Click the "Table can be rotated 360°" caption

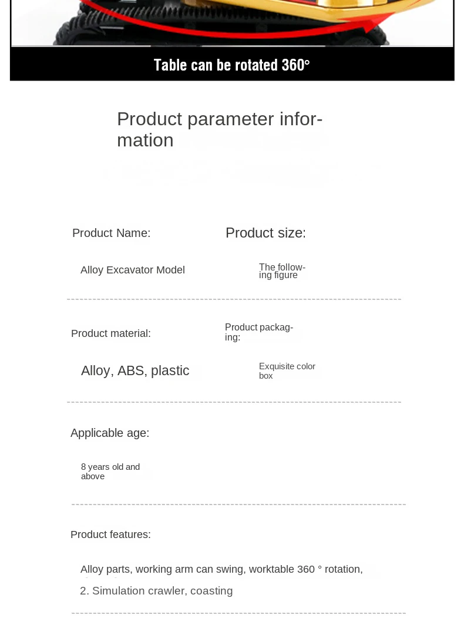pyautogui.click(x=231, y=65)
